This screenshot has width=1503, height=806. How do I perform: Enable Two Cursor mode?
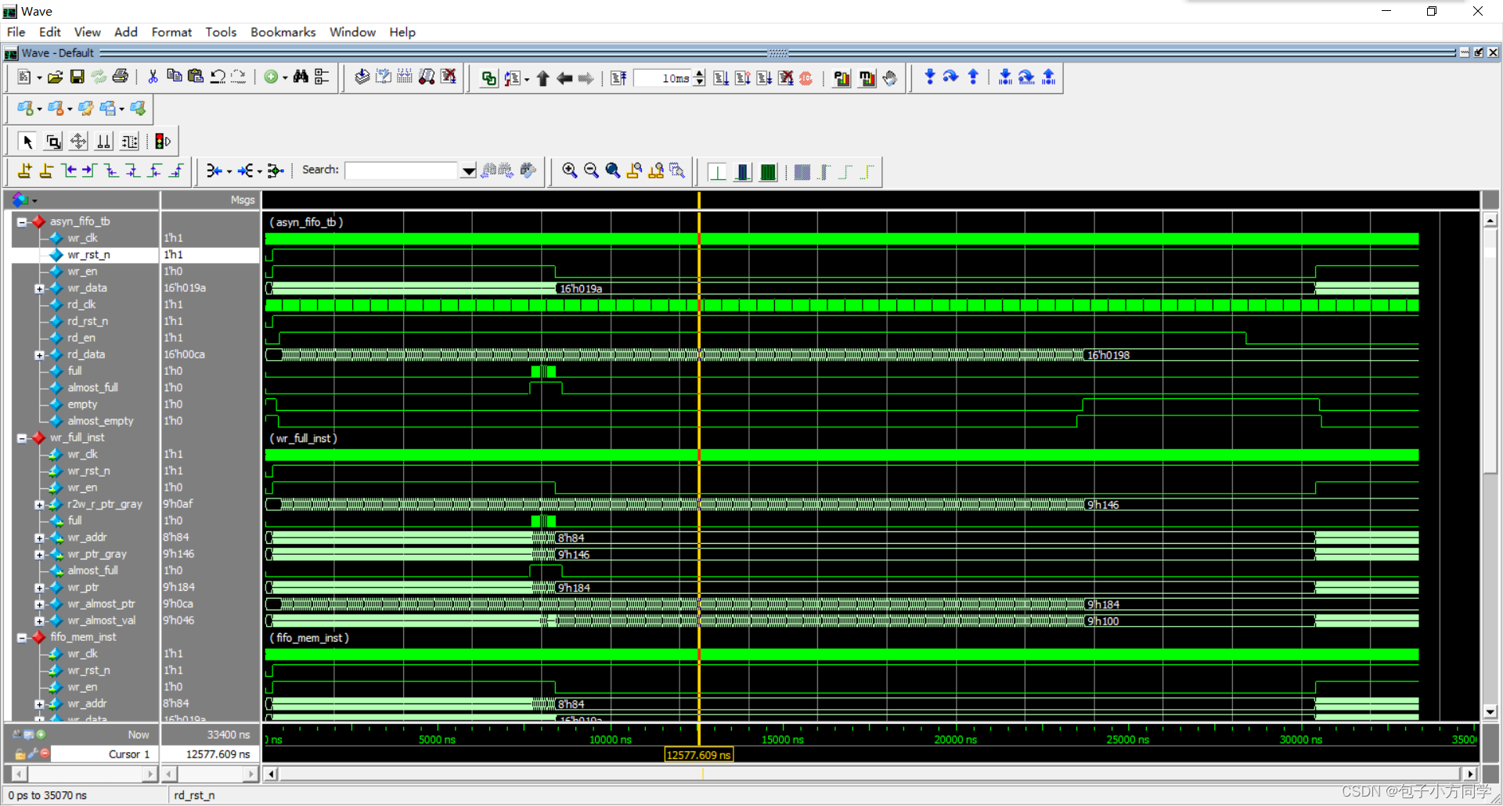(x=103, y=142)
